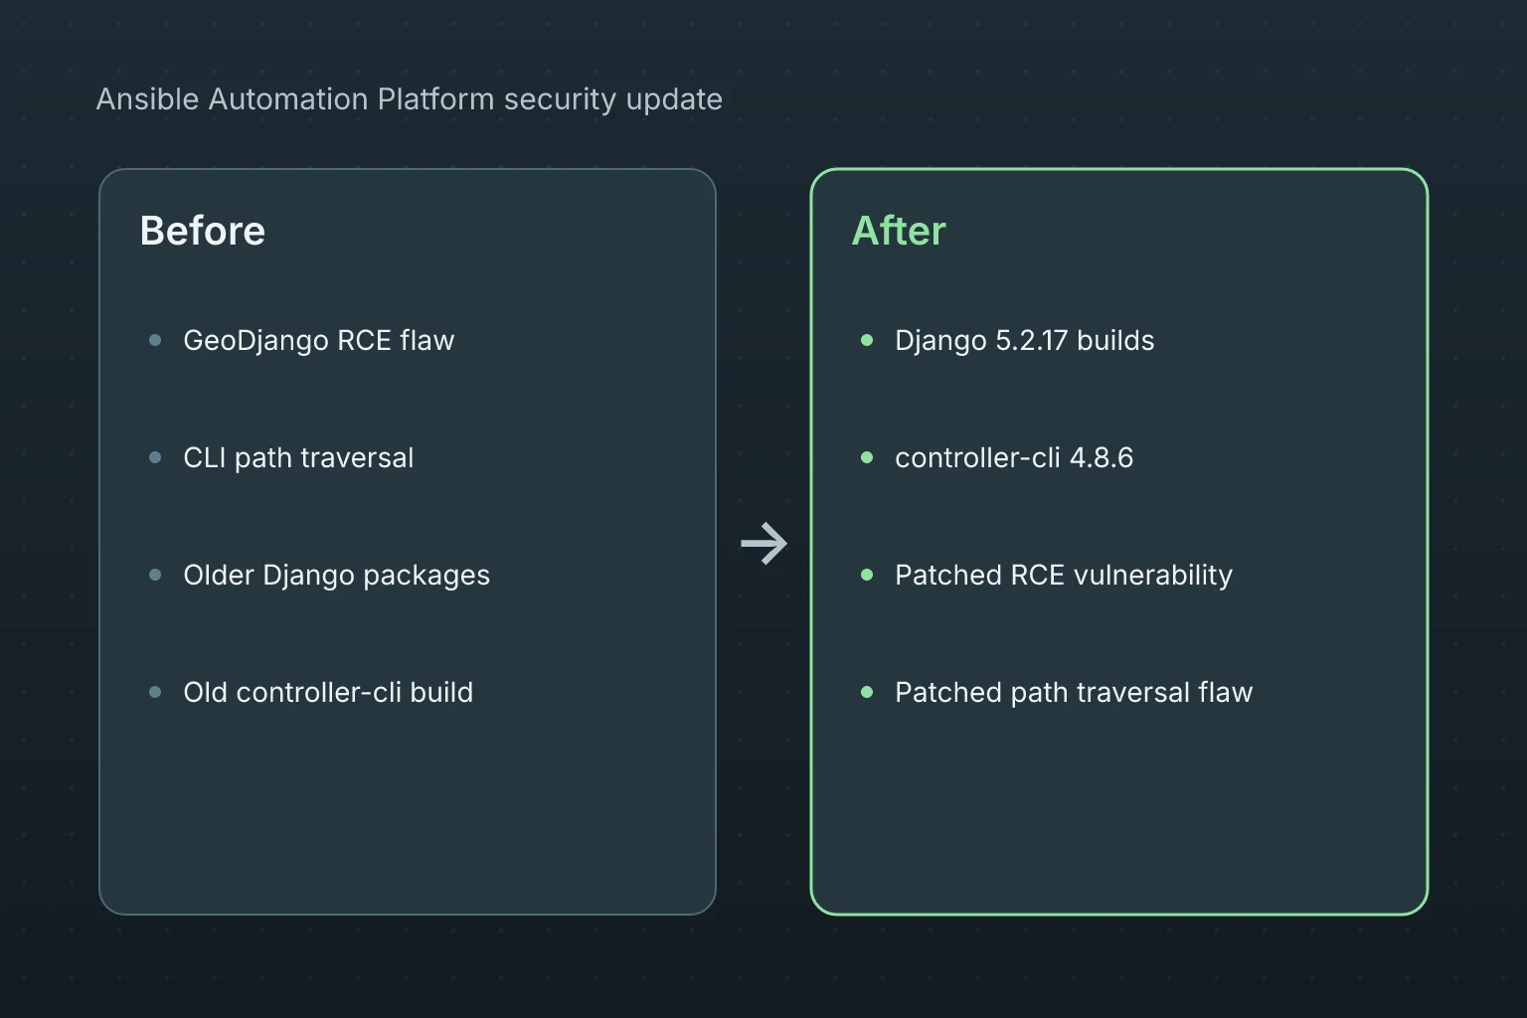
Task: Select the Patched path traversal flaw item
Action: [1074, 692]
